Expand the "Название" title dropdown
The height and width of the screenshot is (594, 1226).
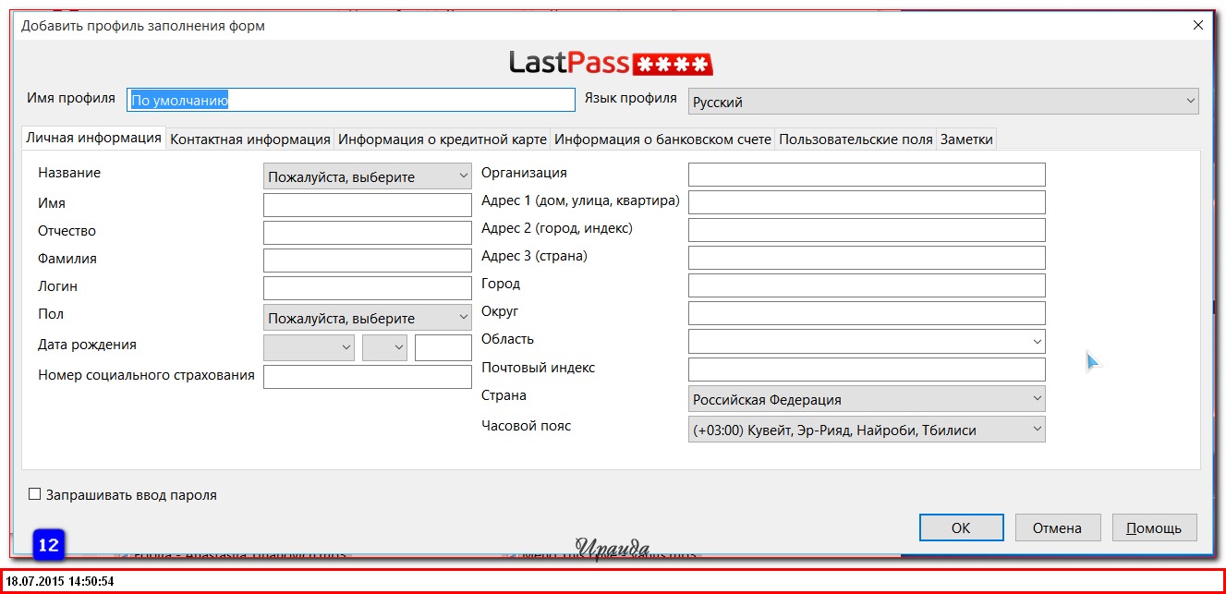coord(368,176)
